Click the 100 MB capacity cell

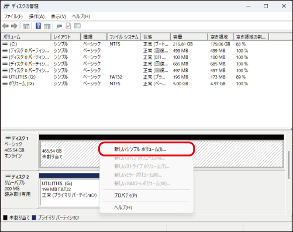click(x=181, y=57)
